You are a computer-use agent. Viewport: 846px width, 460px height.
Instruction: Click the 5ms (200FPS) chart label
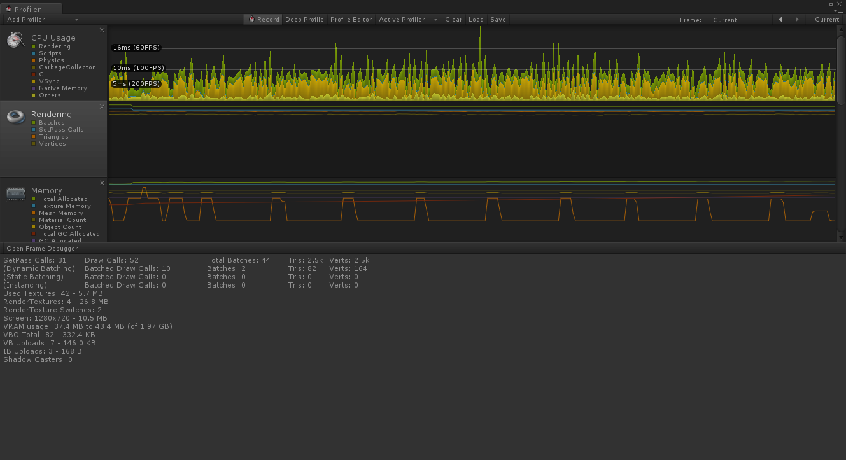pos(136,84)
